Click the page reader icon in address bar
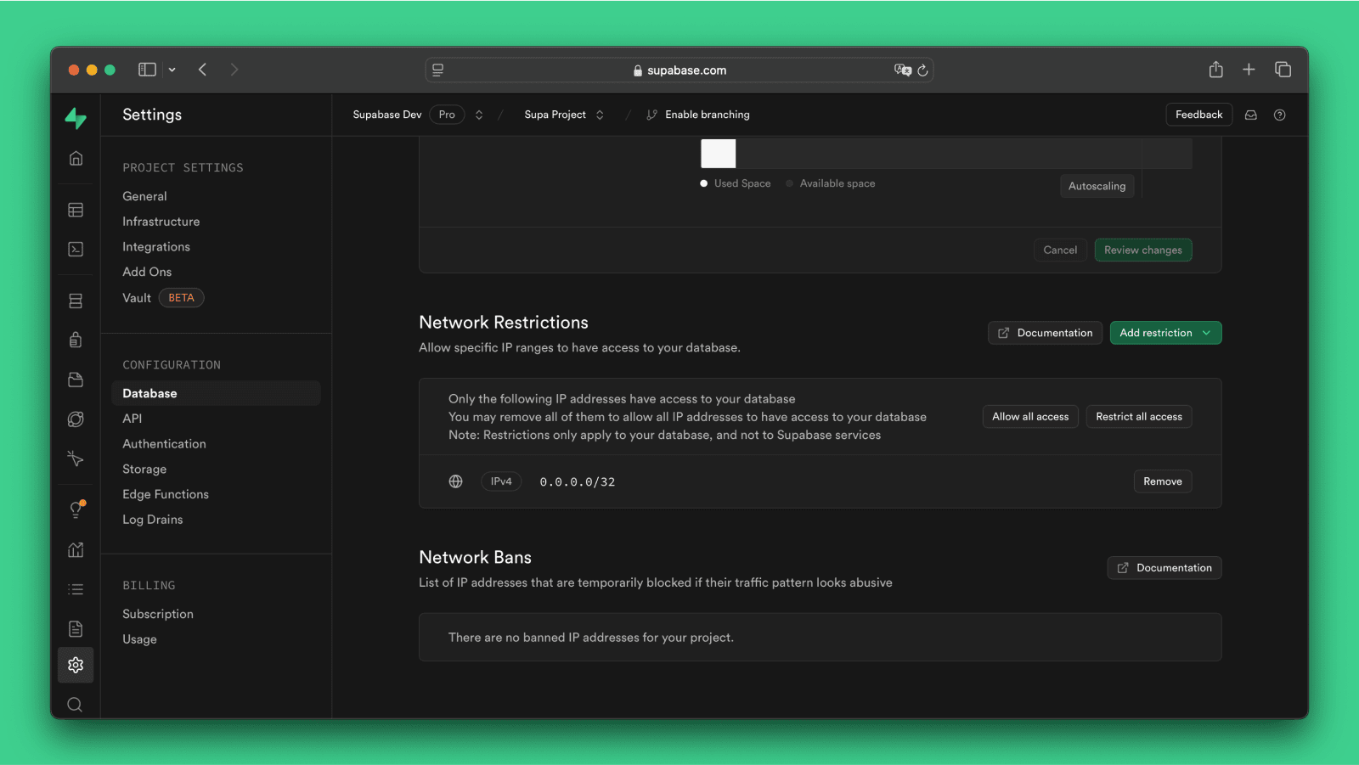1359x765 pixels. pos(438,70)
